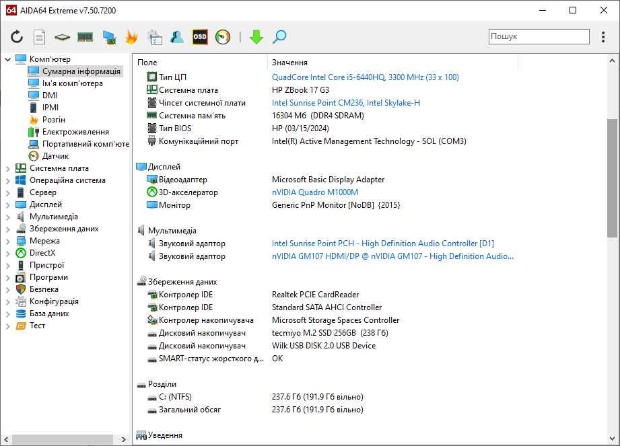
Task: Select Пристрої in the tree
Action: 46,265
